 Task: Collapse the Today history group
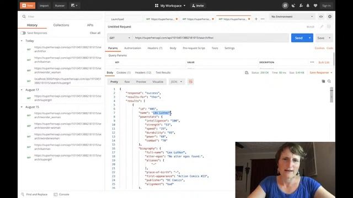click(x=22, y=41)
